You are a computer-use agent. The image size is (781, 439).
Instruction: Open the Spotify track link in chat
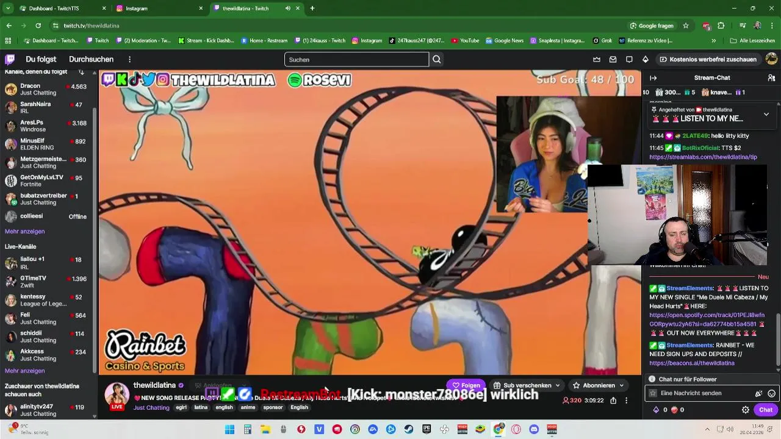coord(707,319)
